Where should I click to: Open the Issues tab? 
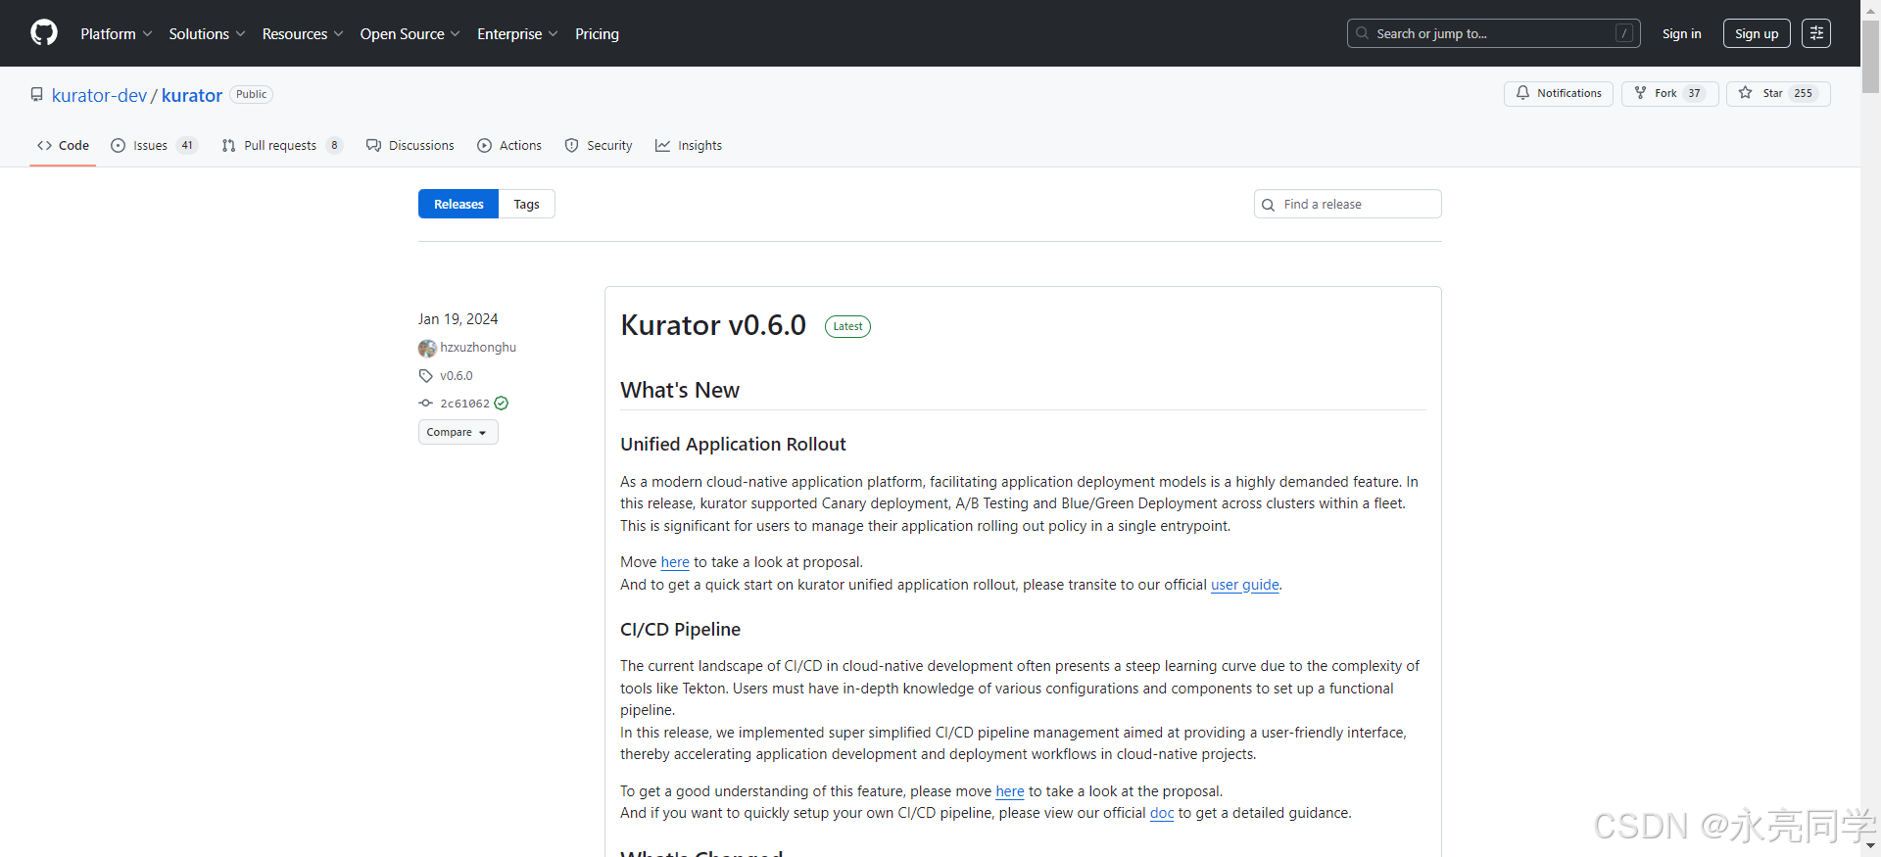(x=154, y=145)
